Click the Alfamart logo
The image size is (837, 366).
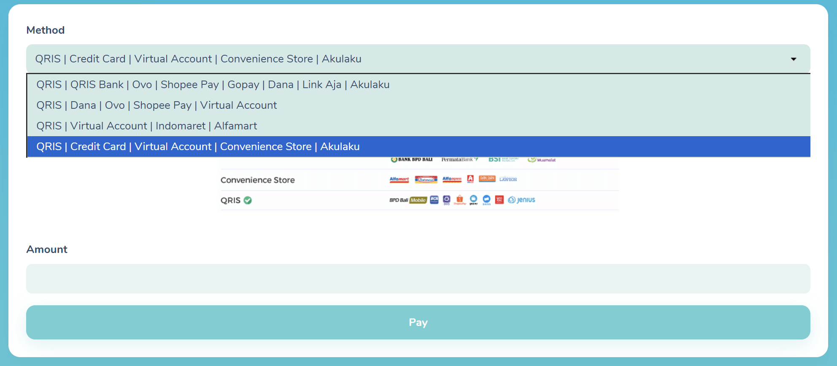point(399,179)
